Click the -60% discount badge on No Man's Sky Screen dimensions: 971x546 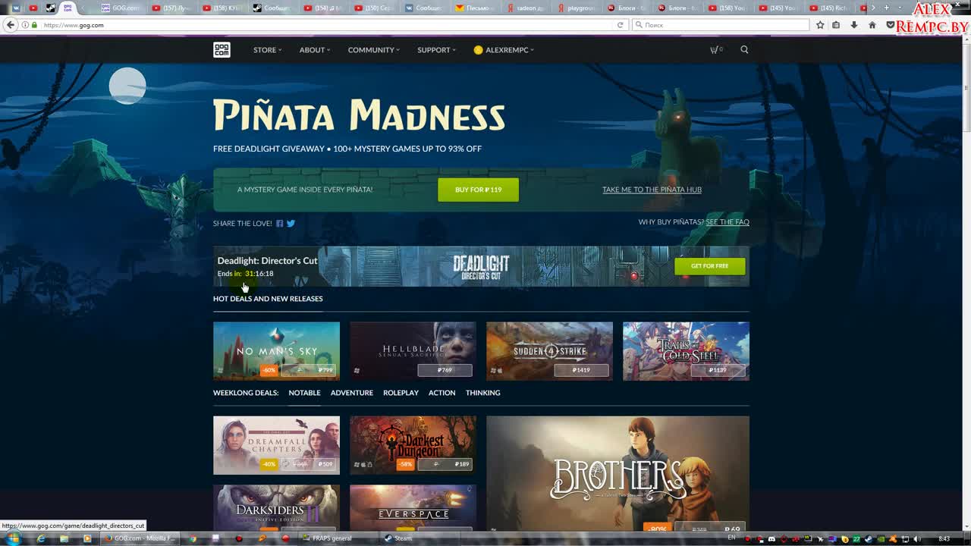click(269, 370)
